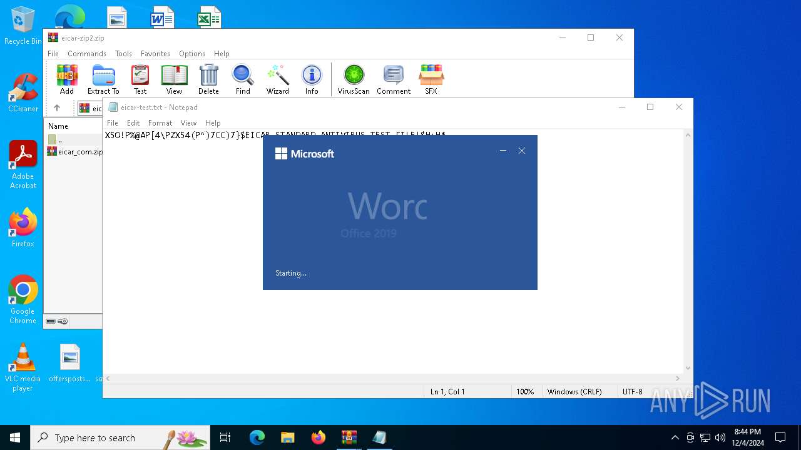801x450 pixels.
Task: Open Task View on the taskbar
Action: coord(225,437)
